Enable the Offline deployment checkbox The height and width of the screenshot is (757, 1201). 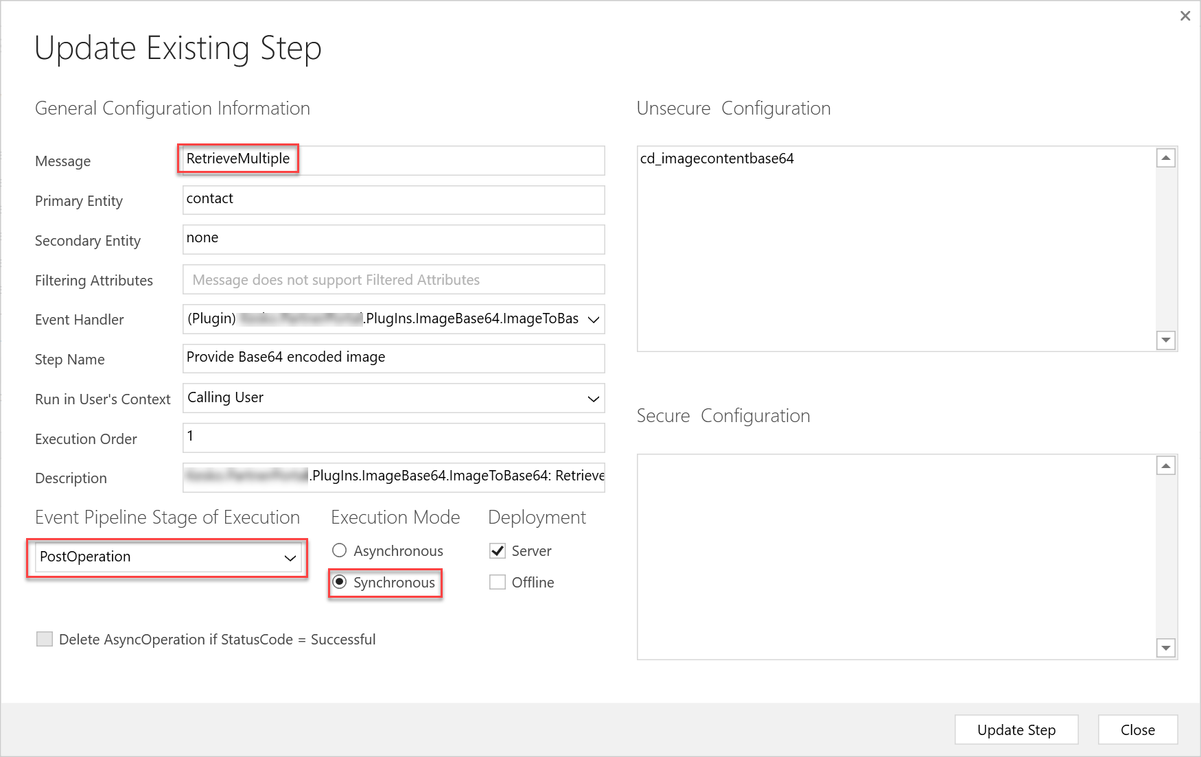tap(498, 582)
